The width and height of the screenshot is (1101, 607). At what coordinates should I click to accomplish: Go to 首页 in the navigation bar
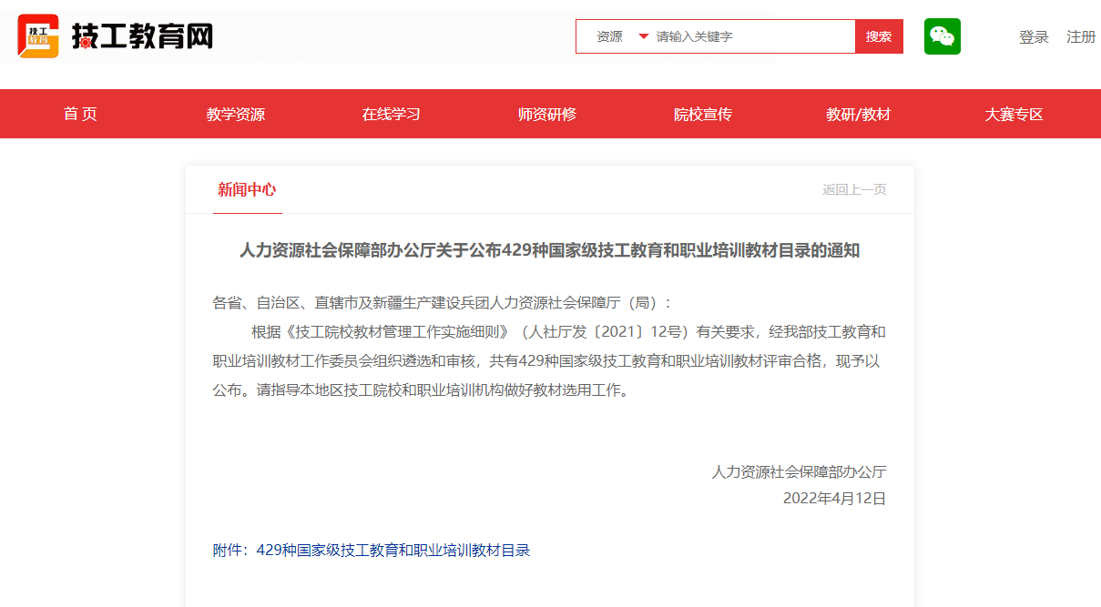[80, 114]
